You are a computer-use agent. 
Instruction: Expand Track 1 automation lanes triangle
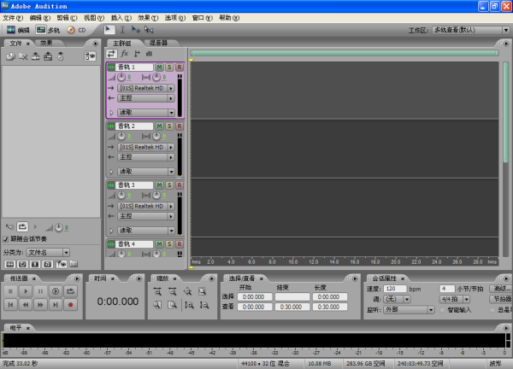tap(111, 113)
